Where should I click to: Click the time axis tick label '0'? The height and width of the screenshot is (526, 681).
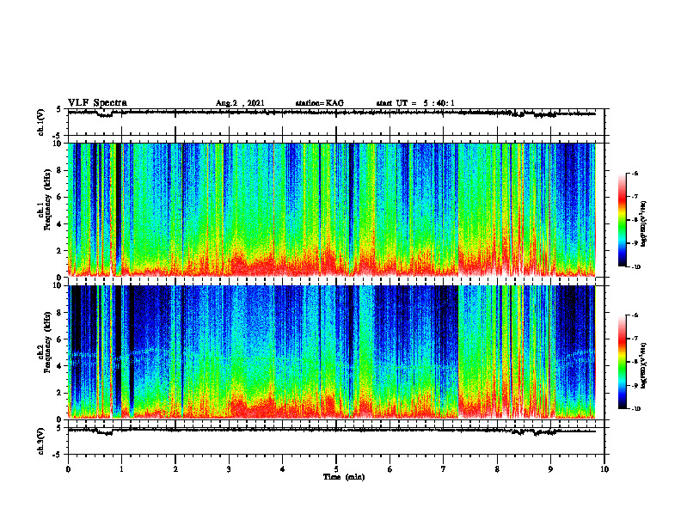[x=68, y=469]
